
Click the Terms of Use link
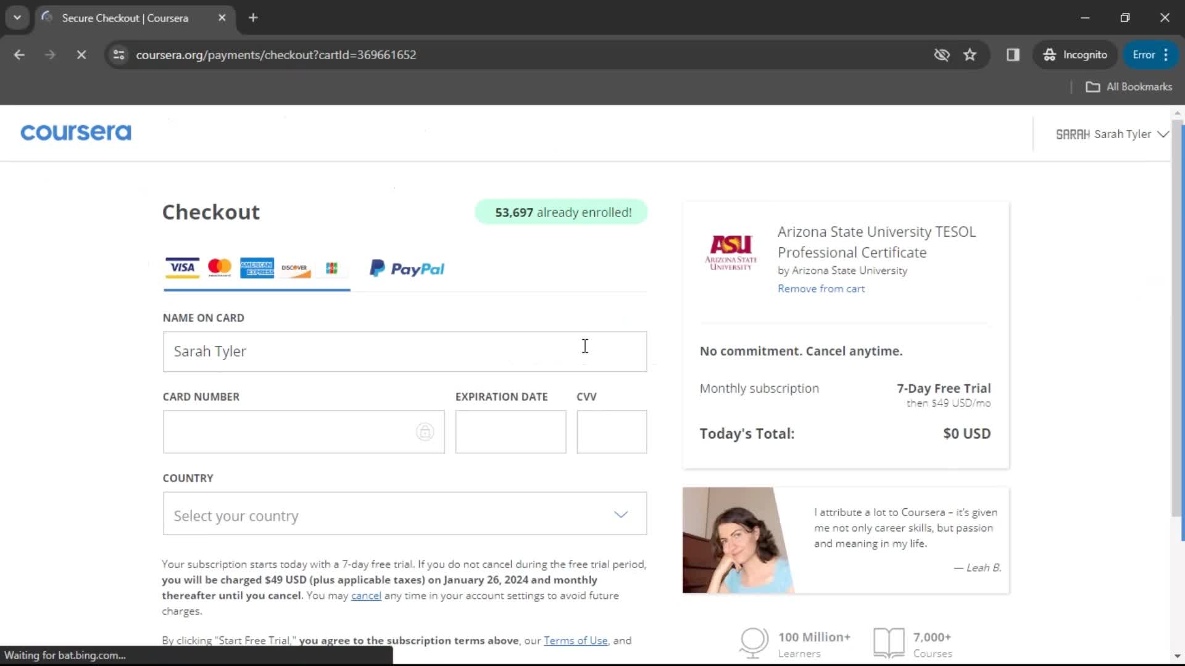[575, 641]
